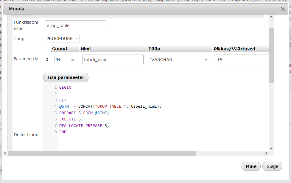Click the horizontal scrollbar left arrow
The image size is (291, 183).
(5, 153)
